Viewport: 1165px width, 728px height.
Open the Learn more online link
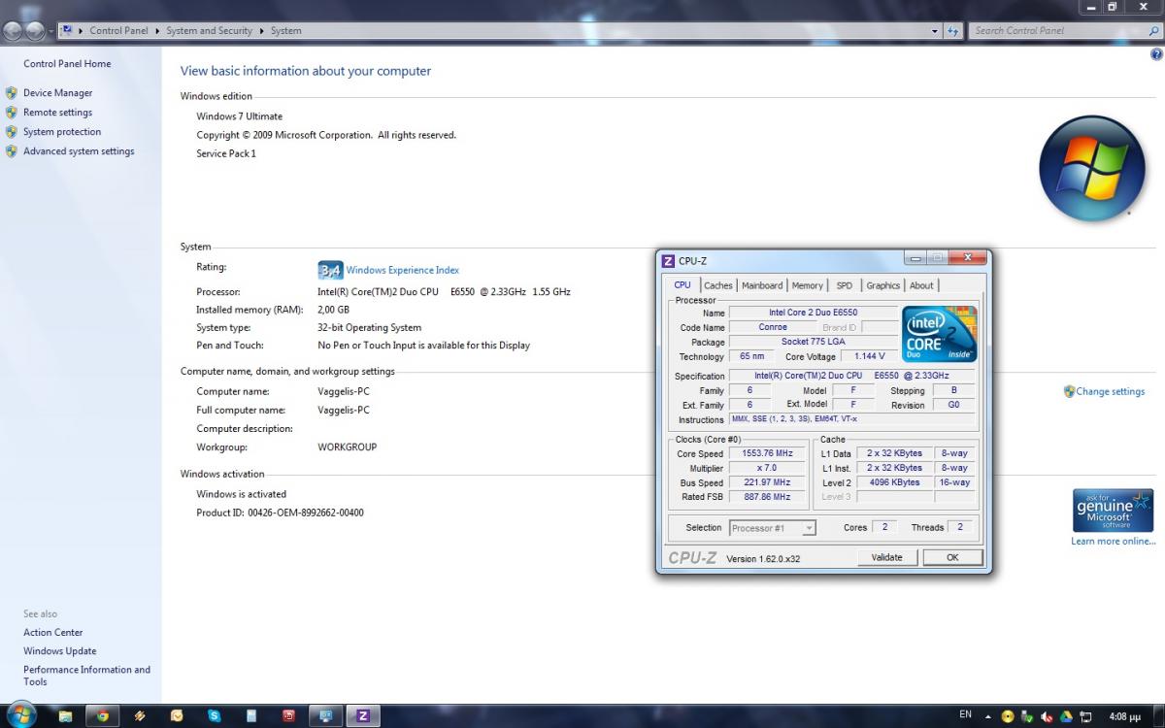(x=1114, y=542)
